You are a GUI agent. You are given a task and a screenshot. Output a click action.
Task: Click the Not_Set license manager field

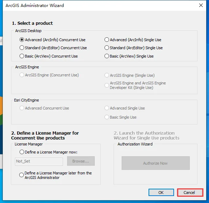coord(39,161)
